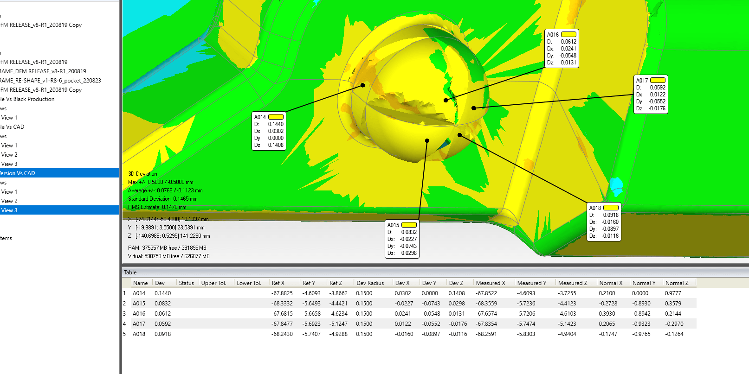
Task: Select the 'le Vs CAD' tree item
Action: pyautogui.click(x=13, y=127)
